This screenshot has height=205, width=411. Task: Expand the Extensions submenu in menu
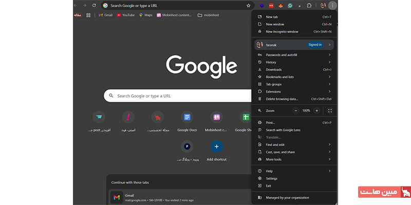pyautogui.click(x=294, y=92)
